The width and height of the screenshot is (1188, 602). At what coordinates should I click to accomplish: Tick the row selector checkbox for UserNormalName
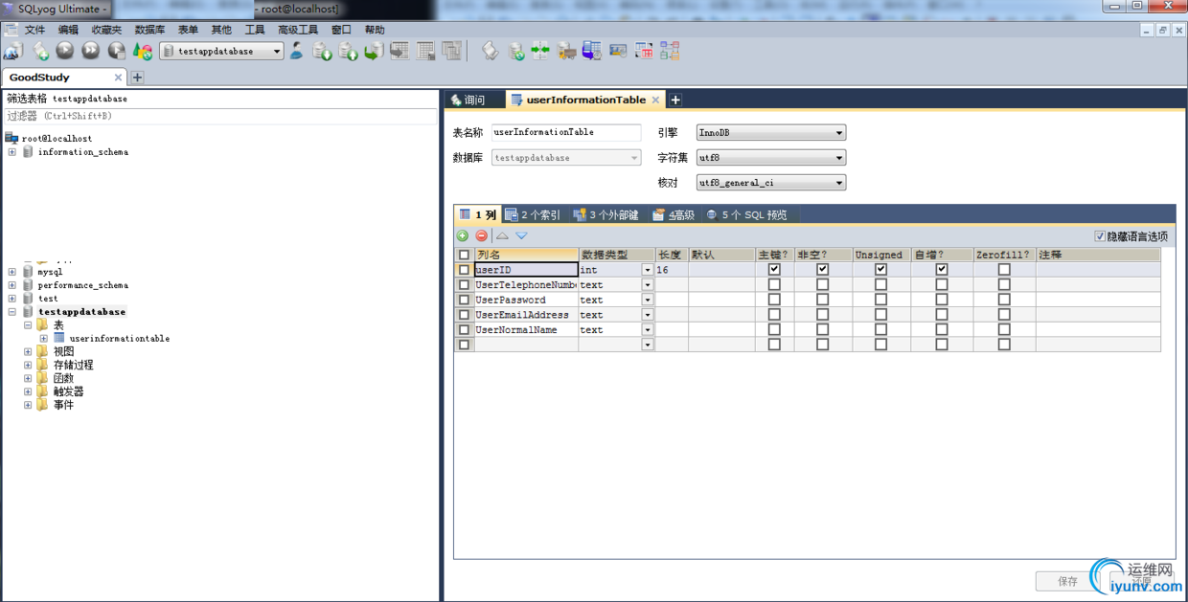tap(465, 329)
